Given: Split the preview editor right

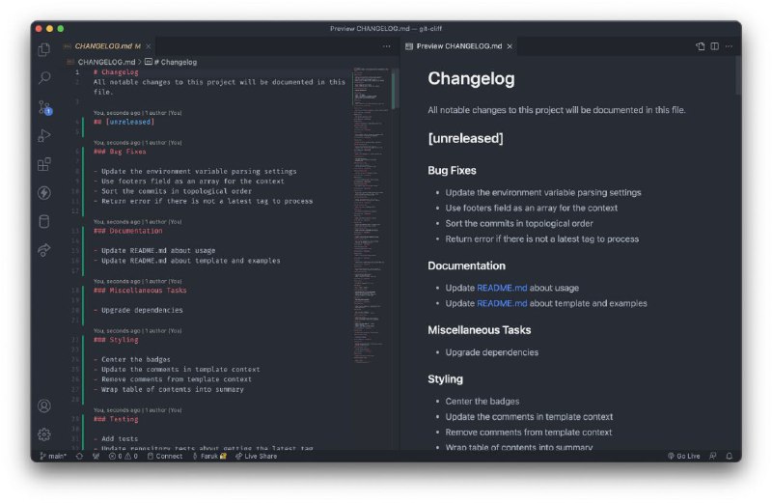Looking at the screenshot, I should [x=714, y=46].
